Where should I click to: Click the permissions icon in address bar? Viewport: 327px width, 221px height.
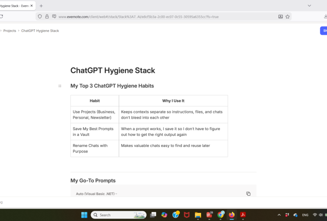click(x=54, y=16)
